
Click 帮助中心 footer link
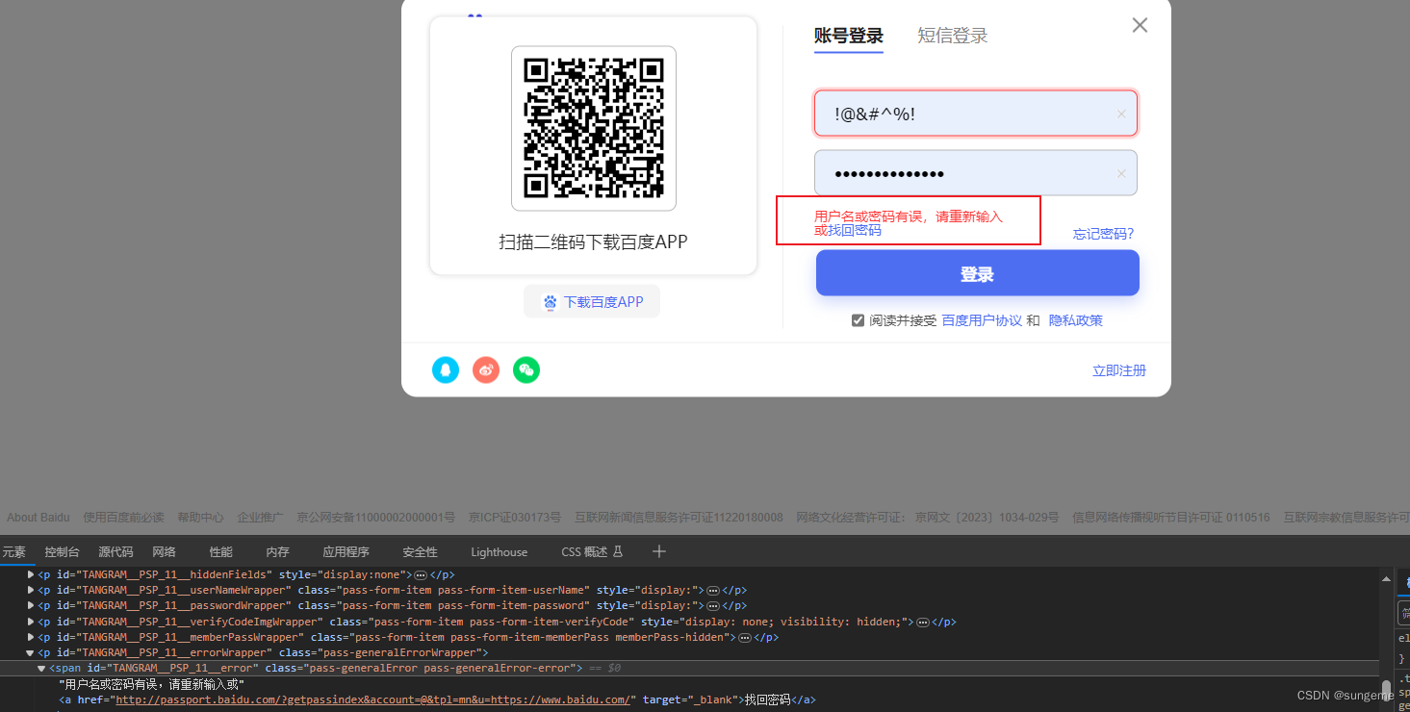click(x=200, y=518)
